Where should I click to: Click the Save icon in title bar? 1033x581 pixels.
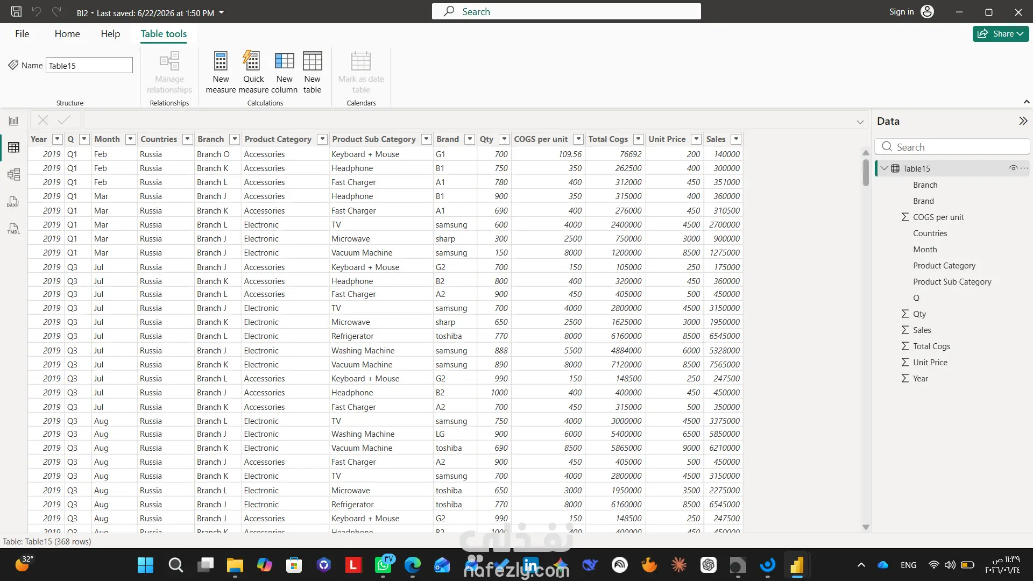tap(16, 12)
